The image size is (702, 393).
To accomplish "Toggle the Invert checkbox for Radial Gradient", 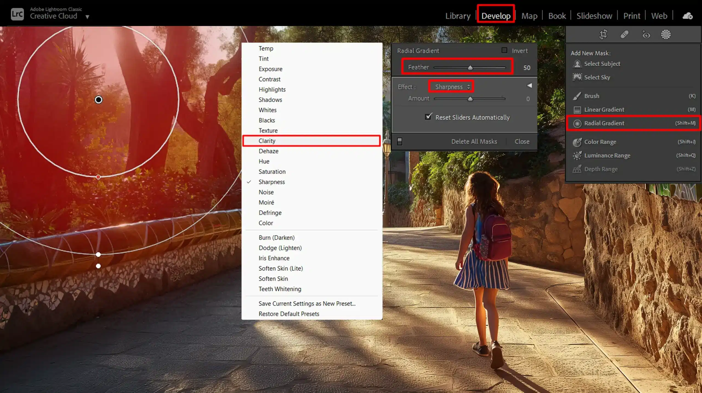I will click(x=504, y=50).
